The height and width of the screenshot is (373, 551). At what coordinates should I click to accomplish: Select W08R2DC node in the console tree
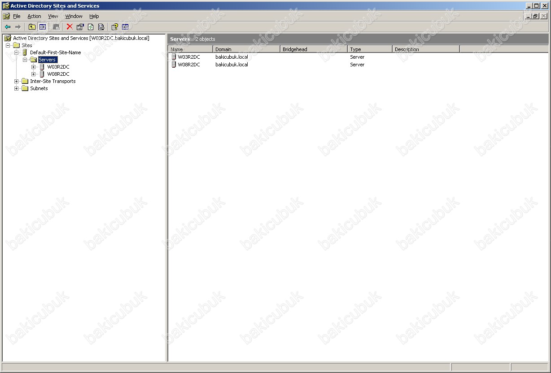pyautogui.click(x=58, y=74)
